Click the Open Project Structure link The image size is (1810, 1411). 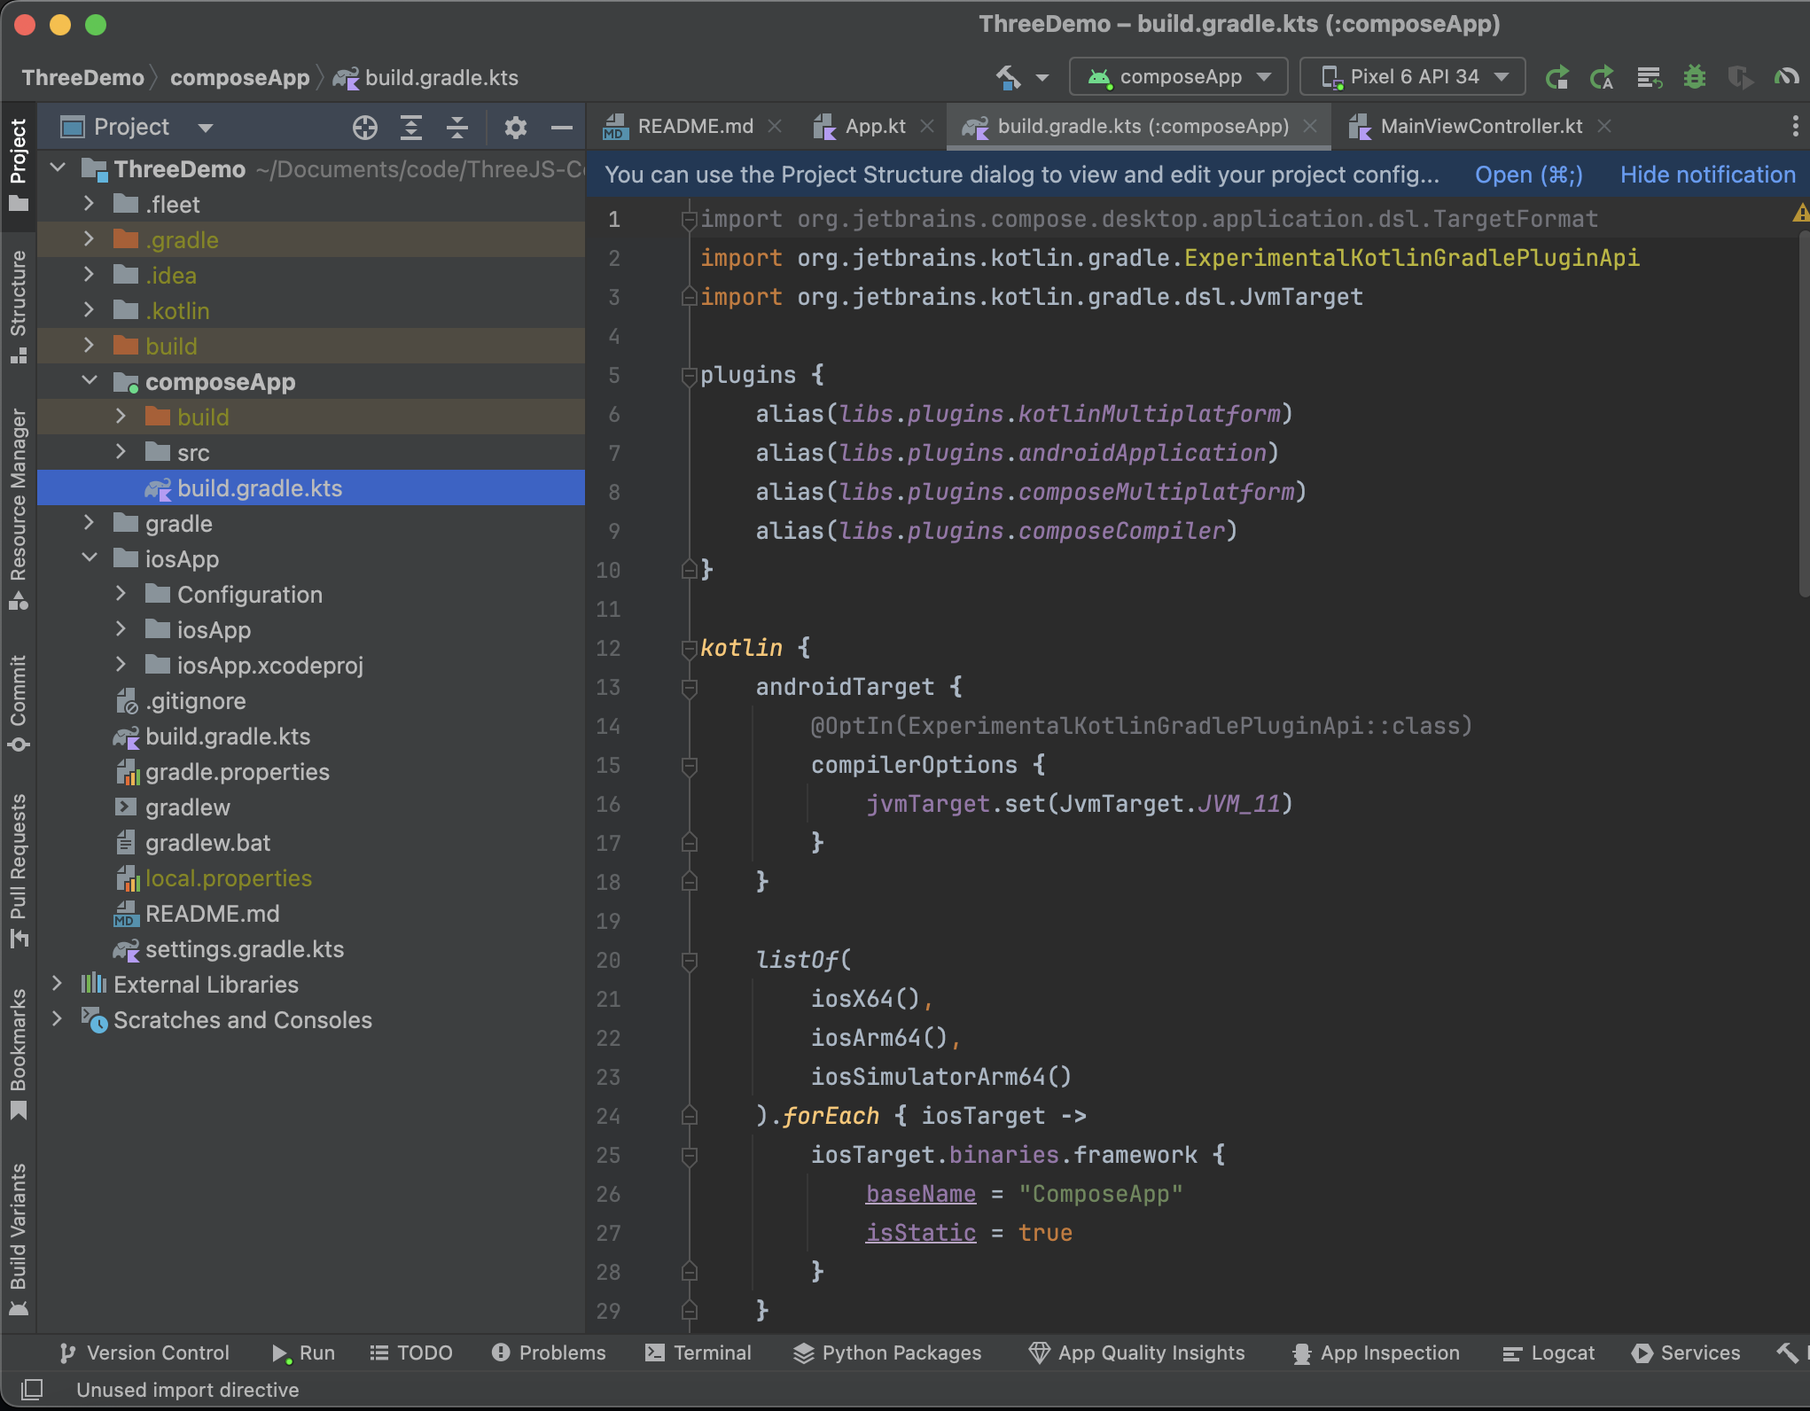point(1527,175)
